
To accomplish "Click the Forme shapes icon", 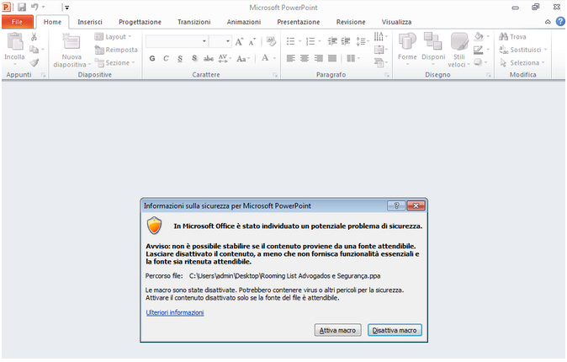I will tap(407, 41).
